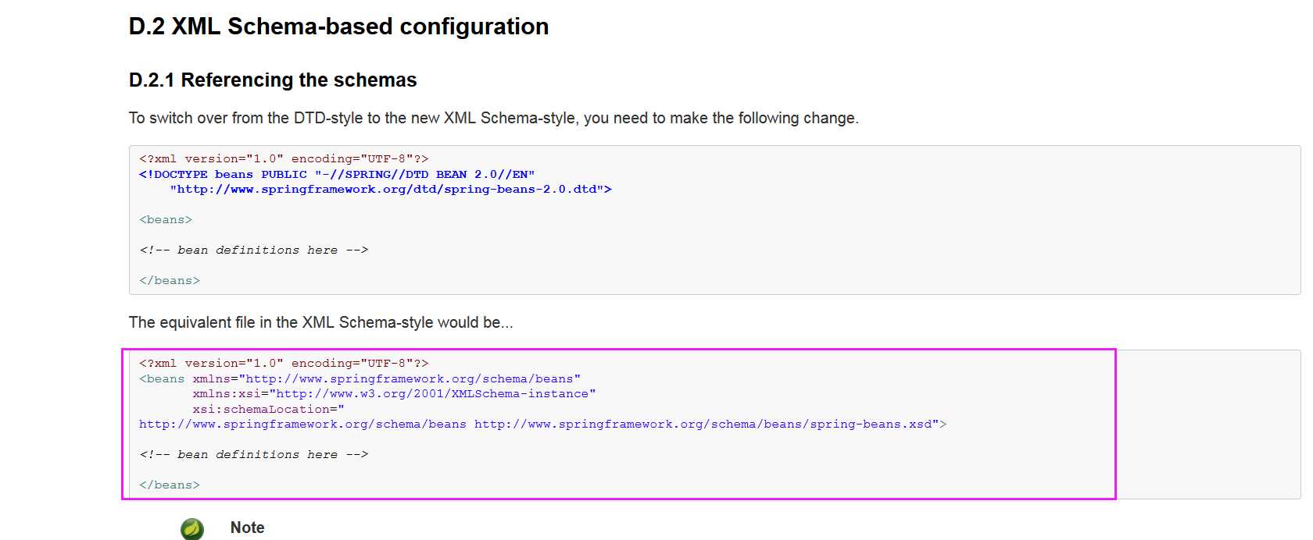The height and width of the screenshot is (540, 1313).
Task: Click the 'Note' label text
Action: [247, 528]
